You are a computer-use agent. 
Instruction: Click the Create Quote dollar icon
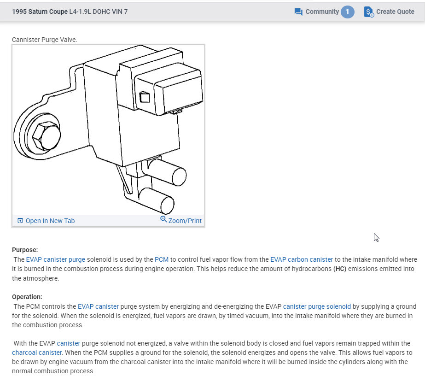pos(369,12)
